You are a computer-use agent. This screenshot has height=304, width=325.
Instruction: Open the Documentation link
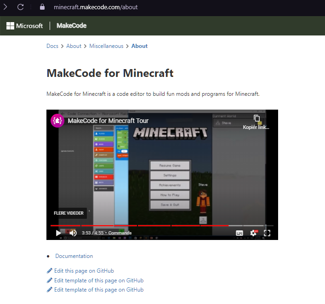[74, 256]
